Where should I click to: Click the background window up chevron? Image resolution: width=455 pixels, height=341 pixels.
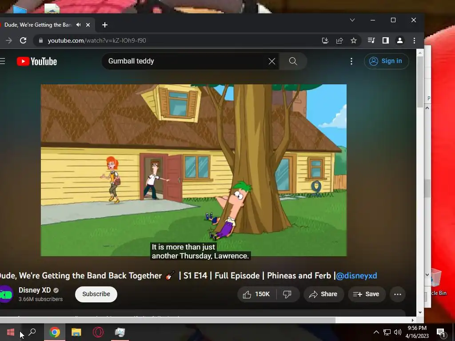[427, 108]
